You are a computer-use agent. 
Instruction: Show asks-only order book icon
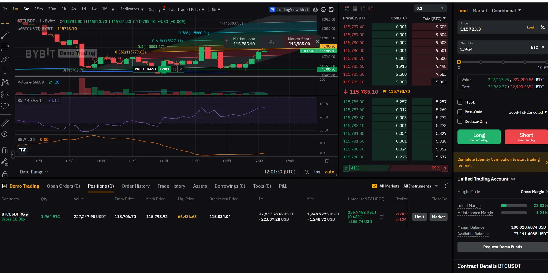371,9
